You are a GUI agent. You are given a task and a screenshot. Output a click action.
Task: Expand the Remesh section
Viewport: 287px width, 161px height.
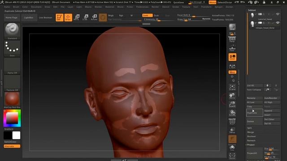pyautogui.click(x=251, y=140)
